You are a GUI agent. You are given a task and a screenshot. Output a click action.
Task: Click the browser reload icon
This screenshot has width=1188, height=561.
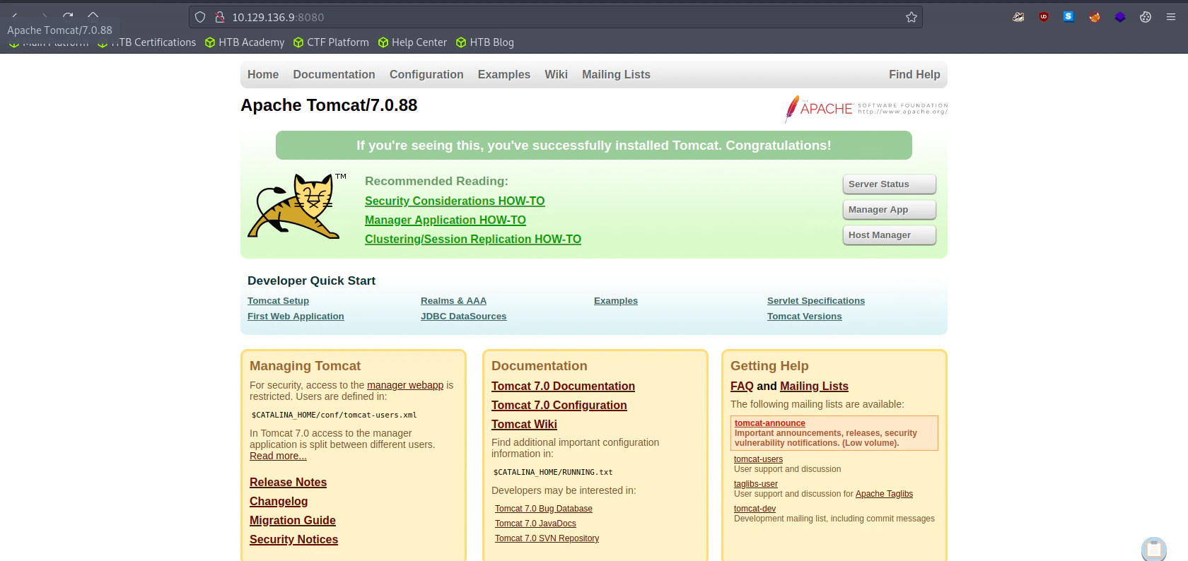pos(68,15)
